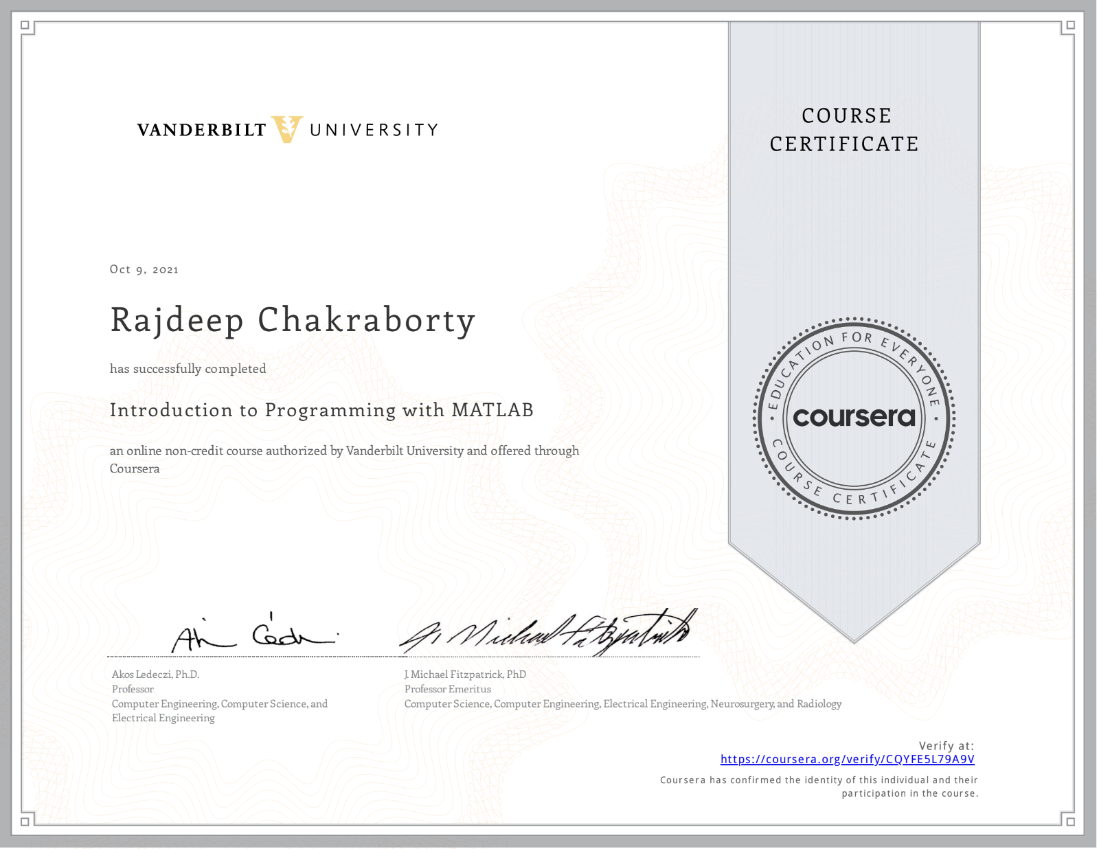The image size is (1099, 849).
Task: Click the completion date Oct 9, 2021
Action: click(144, 269)
